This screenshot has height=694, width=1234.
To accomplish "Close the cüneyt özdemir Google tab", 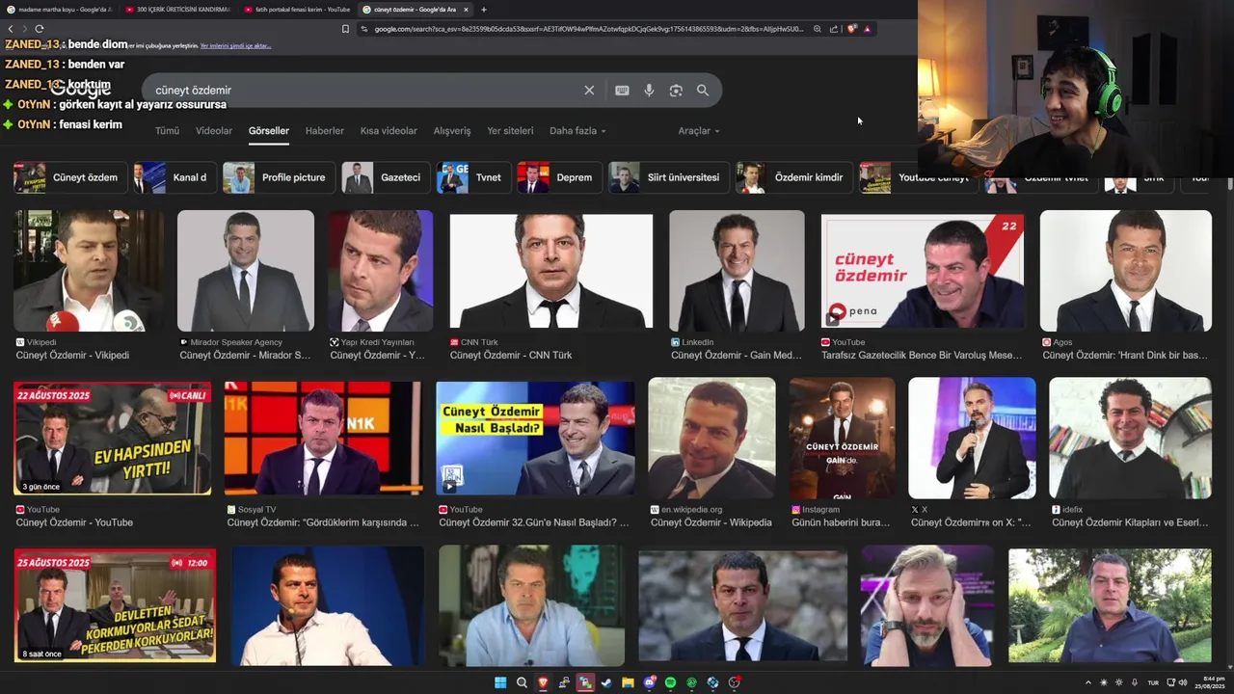I will pyautogui.click(x=466, y=10).
